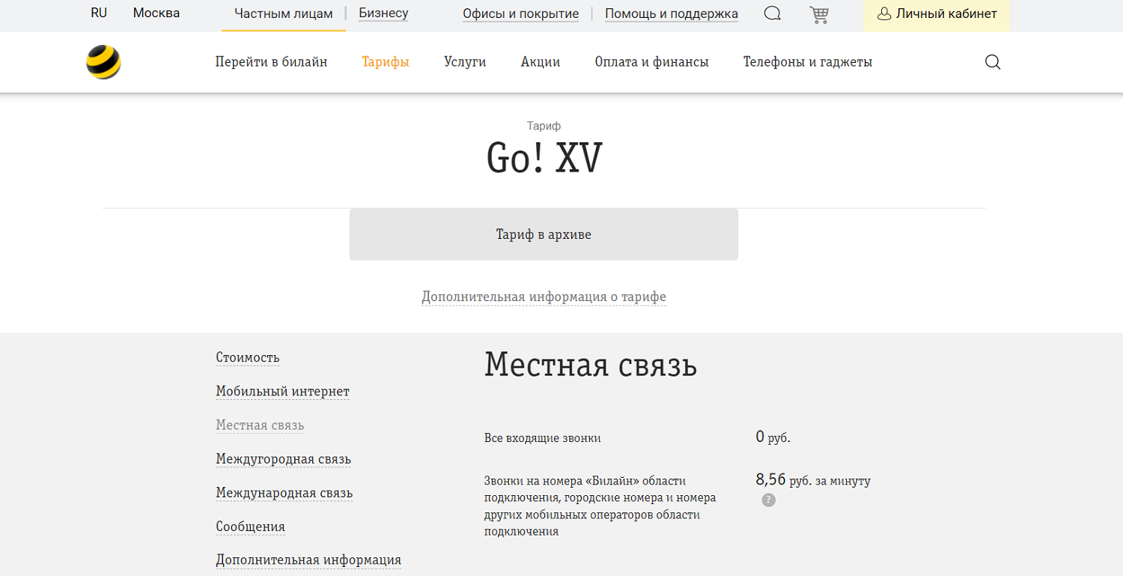Jump to Сообщения section
This screenshot has height=576, width=1123.
pyautogui.click(x=250, y=527)
